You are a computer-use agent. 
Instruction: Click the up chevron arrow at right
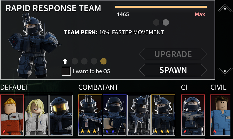pyautogui.click(x=225, y=8)
